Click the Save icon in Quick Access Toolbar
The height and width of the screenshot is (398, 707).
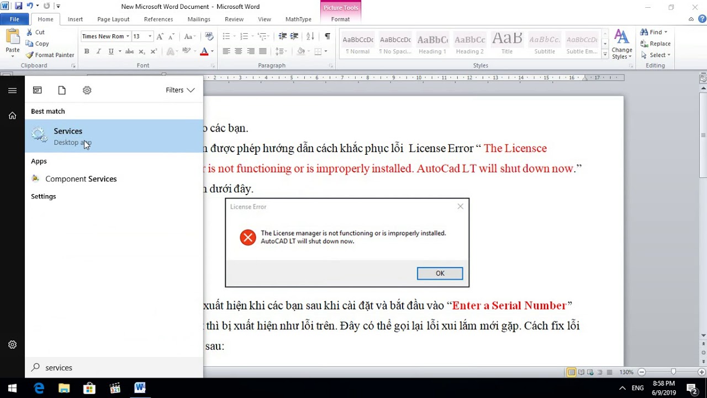click(18, 6)
